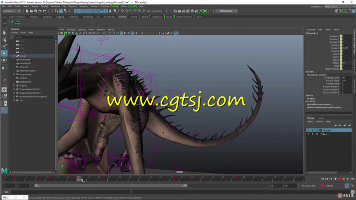This screenshot has width=356, height=200.
Task: Activate the Scale tool in toolbox
Action: 4,67
